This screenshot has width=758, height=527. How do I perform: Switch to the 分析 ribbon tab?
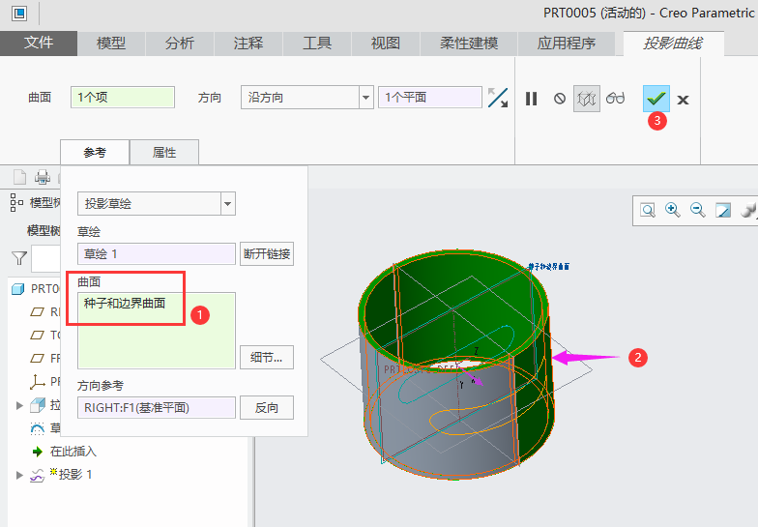coord(180,43)
